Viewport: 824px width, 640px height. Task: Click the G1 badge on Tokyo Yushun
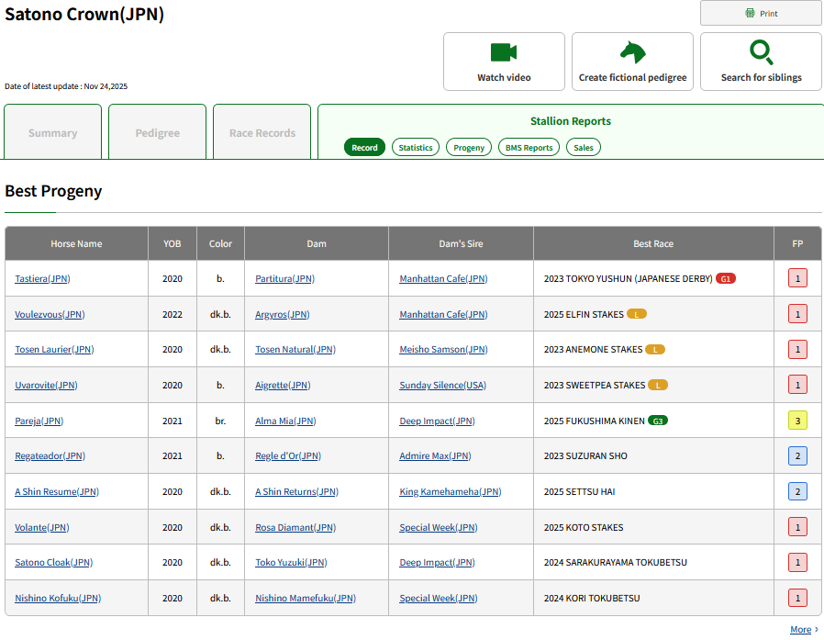(x=725, y=279)
